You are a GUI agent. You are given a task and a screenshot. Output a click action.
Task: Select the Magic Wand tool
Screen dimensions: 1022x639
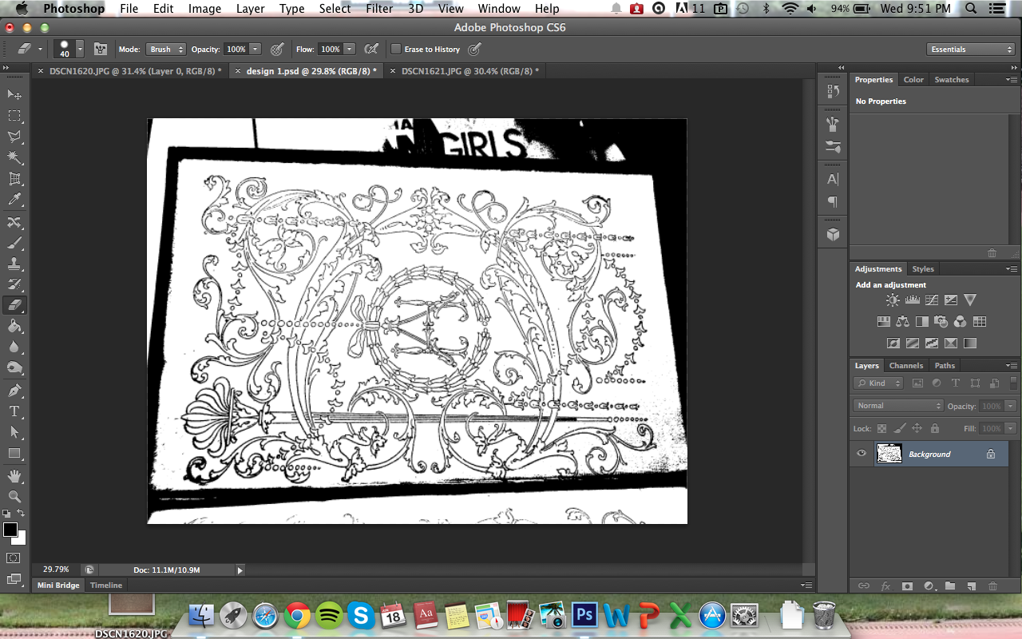tap(14, 158)
